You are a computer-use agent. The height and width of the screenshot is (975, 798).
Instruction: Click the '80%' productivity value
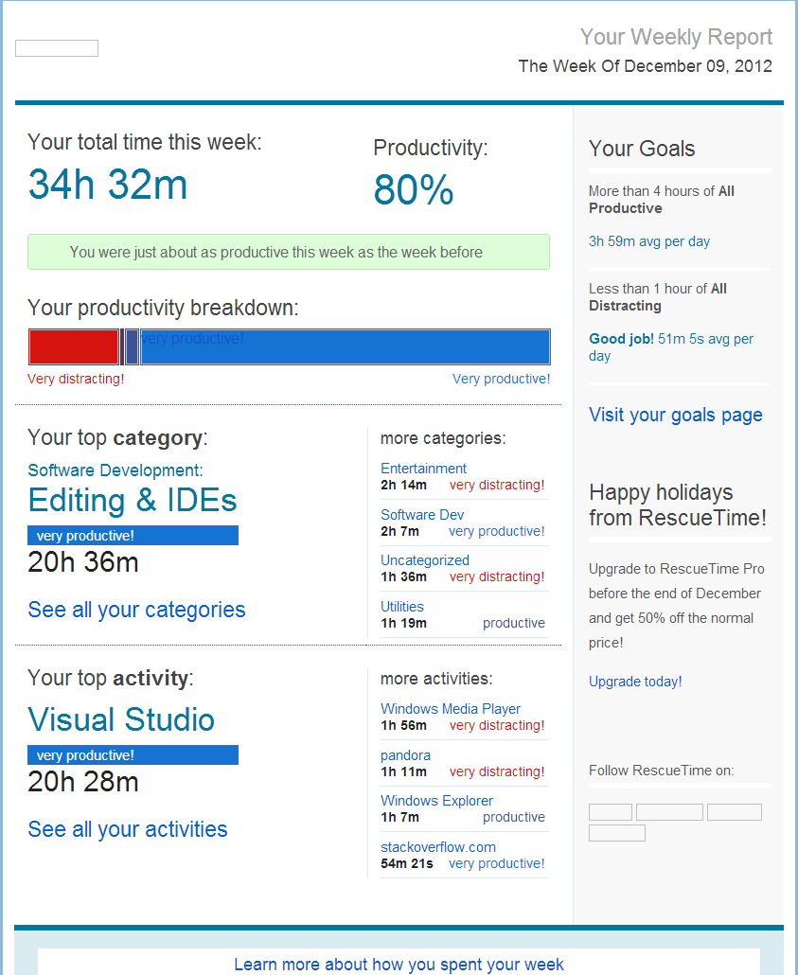point(414,189)
